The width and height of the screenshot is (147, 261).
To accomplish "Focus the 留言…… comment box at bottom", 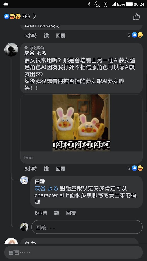I will [73, 252].
